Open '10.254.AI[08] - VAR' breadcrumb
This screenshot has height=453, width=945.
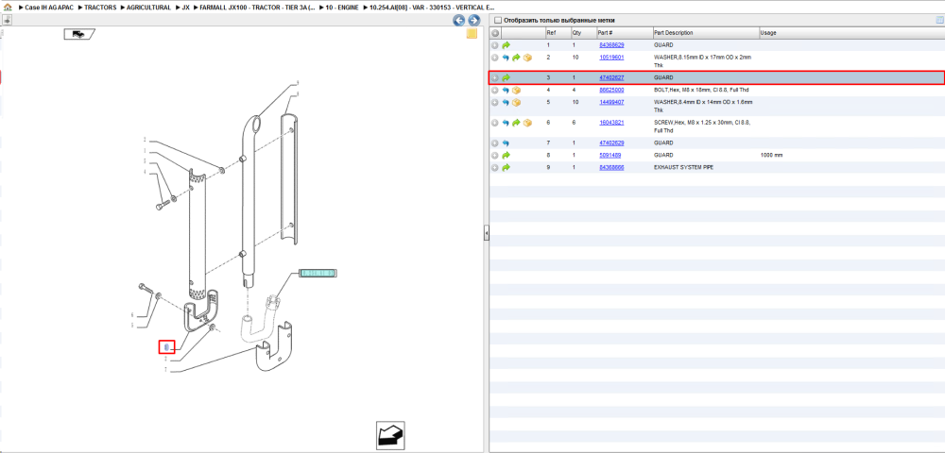[x=432, y=8]
